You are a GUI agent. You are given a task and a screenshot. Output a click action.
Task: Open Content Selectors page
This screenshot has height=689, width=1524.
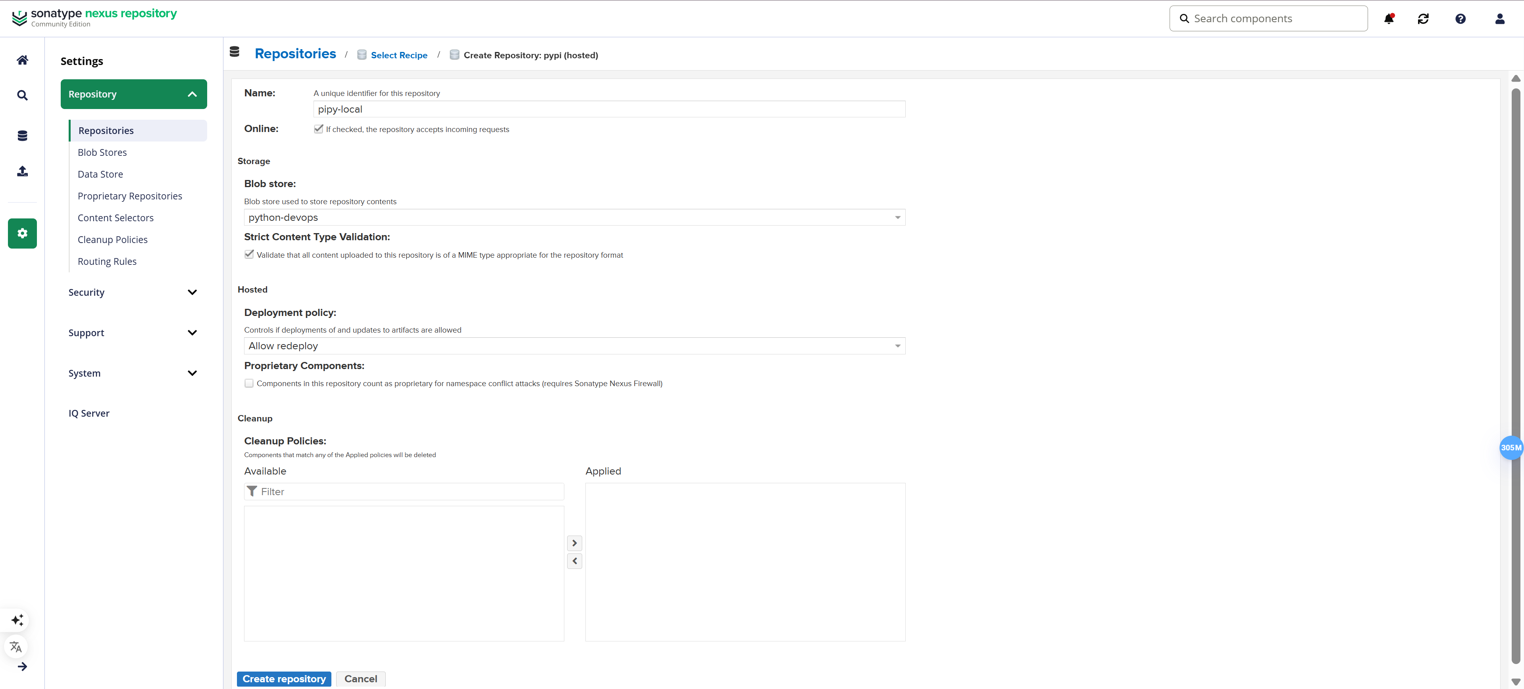115,218
